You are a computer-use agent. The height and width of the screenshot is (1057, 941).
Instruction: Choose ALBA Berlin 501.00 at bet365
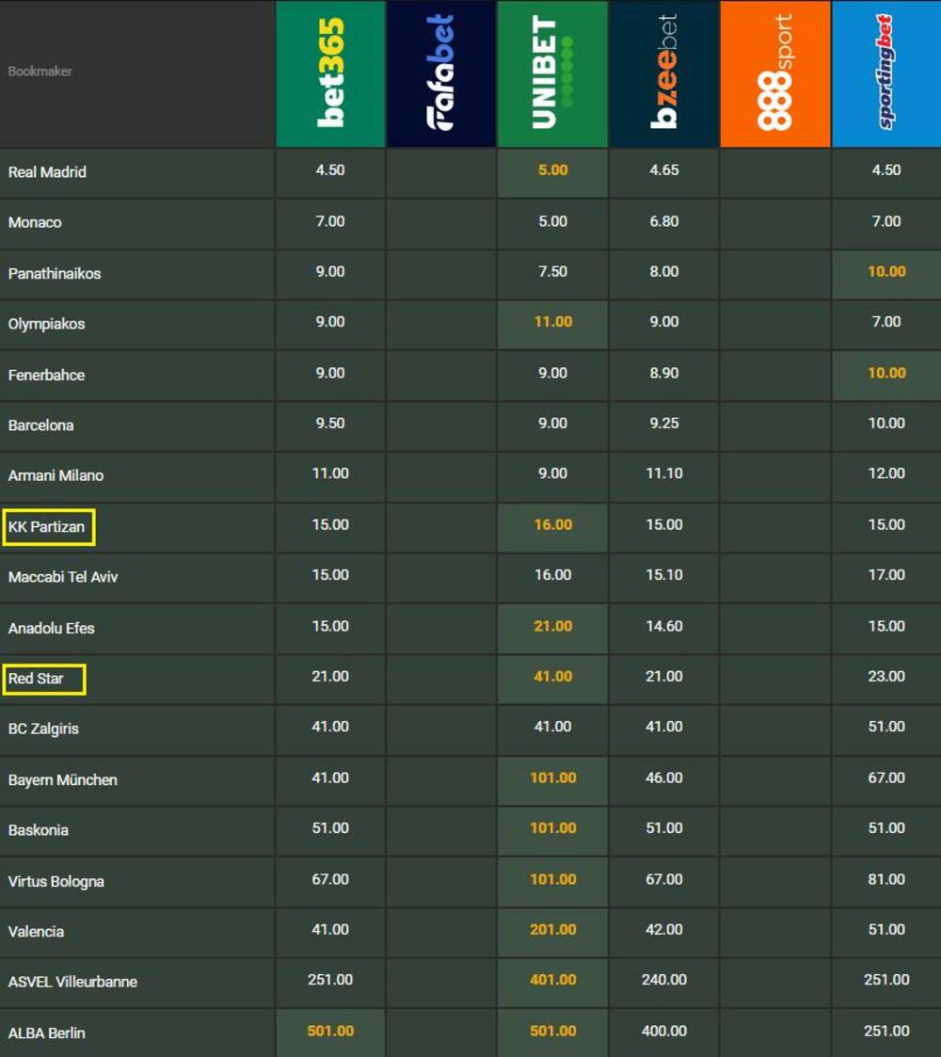(x=330, y=1032)
